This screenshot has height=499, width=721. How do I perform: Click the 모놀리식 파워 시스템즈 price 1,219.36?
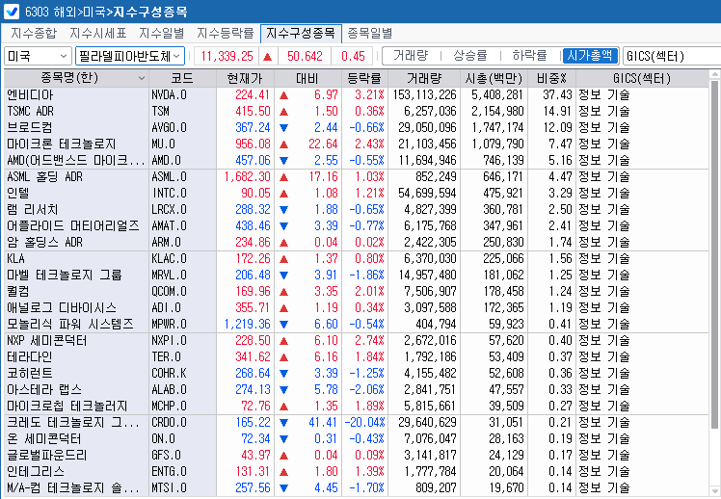point(248,325)
